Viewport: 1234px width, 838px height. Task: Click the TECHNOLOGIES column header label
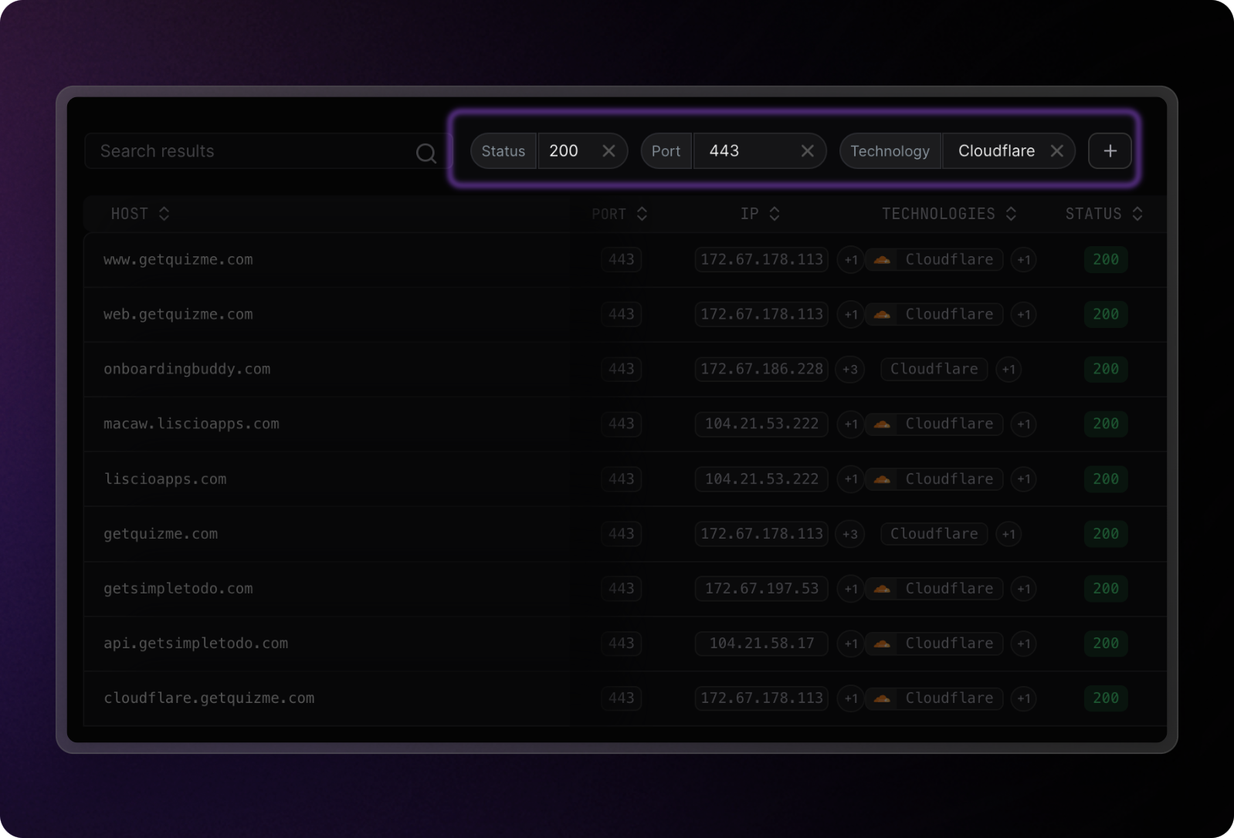click(938, 214)
